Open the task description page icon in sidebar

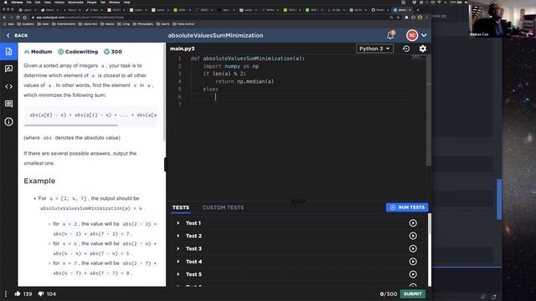[x=8, y=52]
